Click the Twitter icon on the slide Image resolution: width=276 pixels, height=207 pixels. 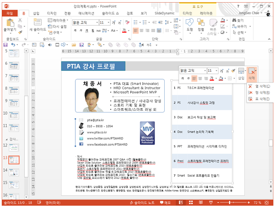(81, 138)
